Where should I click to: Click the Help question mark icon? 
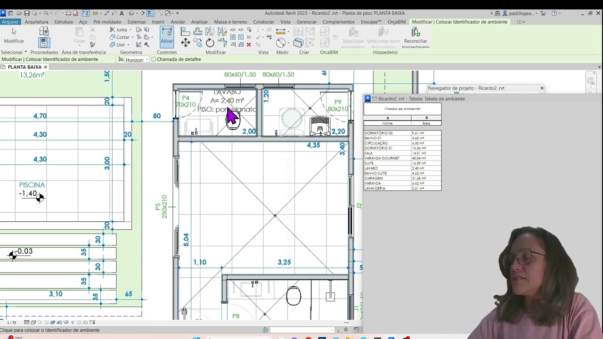554,13
